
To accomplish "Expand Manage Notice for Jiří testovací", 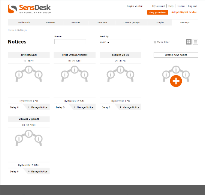I will click(x=37, y=107).
